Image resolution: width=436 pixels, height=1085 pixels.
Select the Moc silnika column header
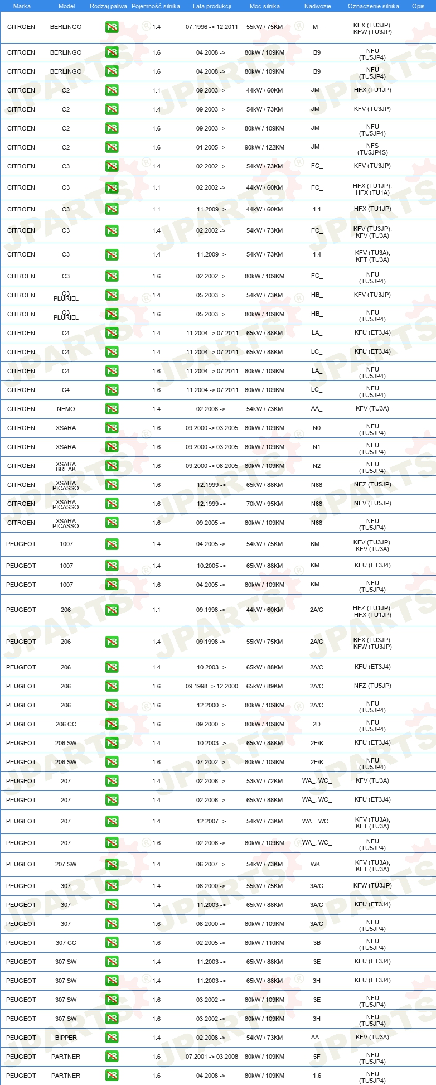tap(265, 6)
